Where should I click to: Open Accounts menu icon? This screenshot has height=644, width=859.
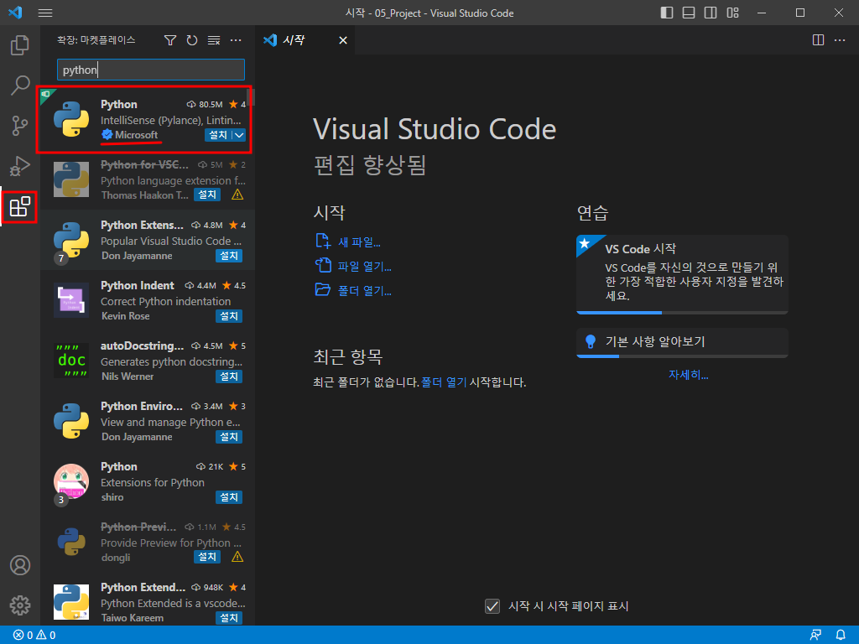20,565
